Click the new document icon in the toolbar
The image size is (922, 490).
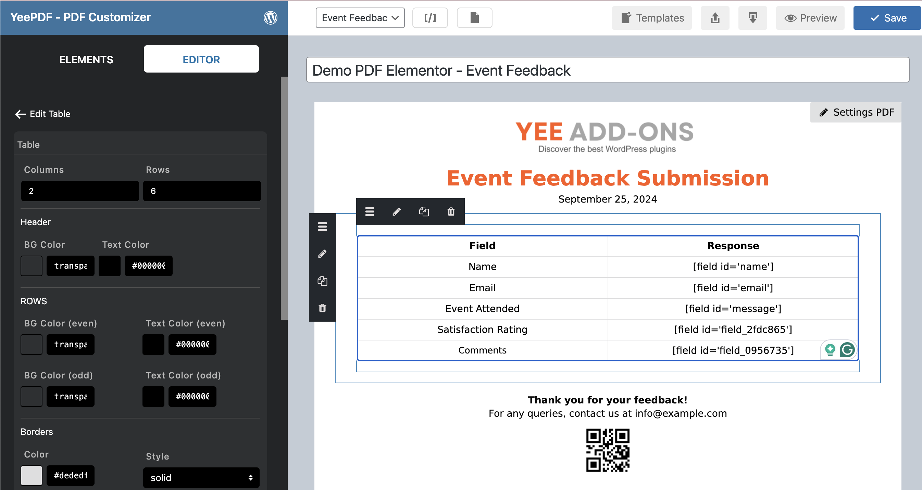[475, 17]
